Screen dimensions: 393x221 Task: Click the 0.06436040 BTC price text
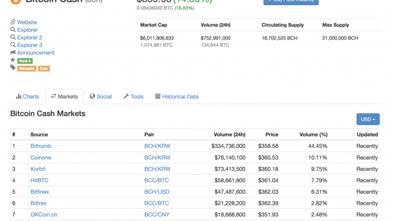pos(155,8)
